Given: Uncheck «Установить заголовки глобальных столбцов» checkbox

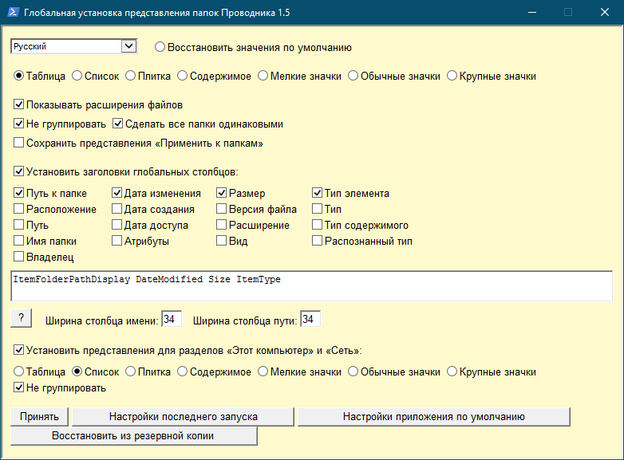Looking at the screenshot, I should tap(18, 171).
